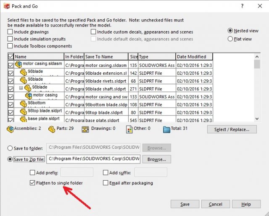Click the scroll up arrow of file list
This screenshot has width=269, height=216.
point(257,57)
